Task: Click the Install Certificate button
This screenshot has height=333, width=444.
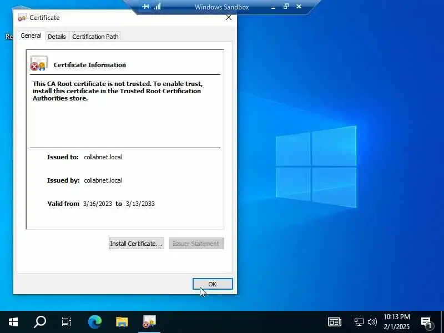Action: click(x=136, y=244)
